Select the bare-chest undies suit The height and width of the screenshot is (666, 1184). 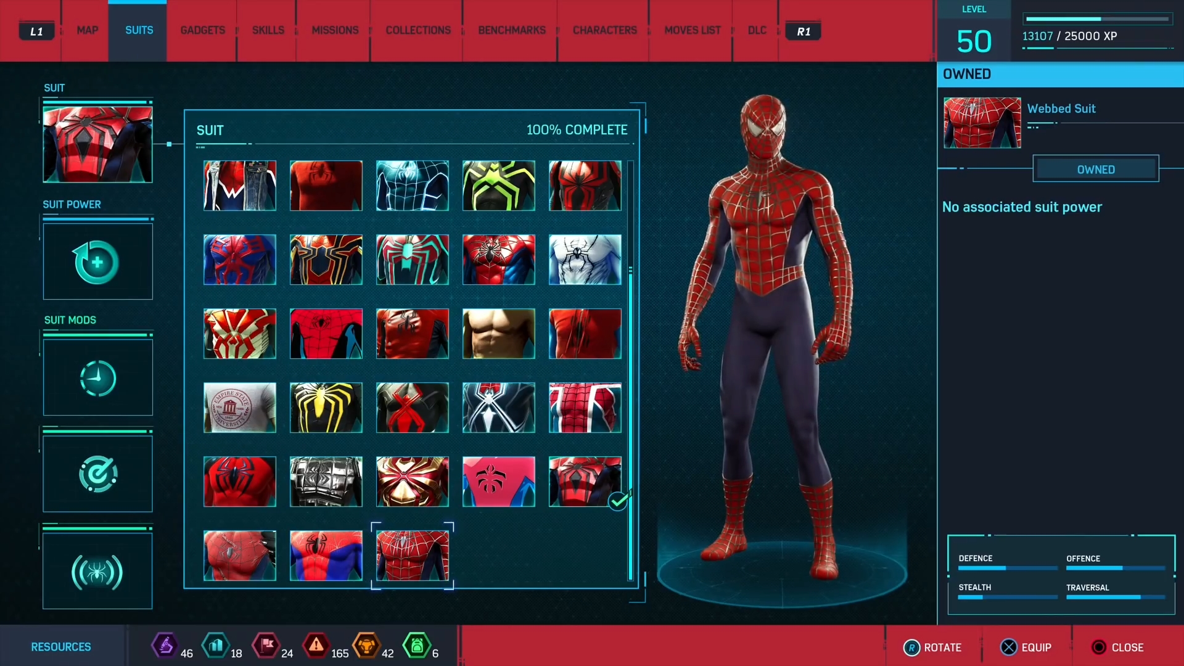point(499,334)
